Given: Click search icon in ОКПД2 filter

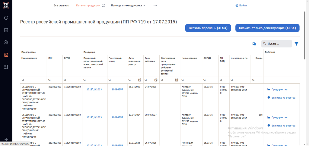Looking at the screenshot, I should pos(205,80).
